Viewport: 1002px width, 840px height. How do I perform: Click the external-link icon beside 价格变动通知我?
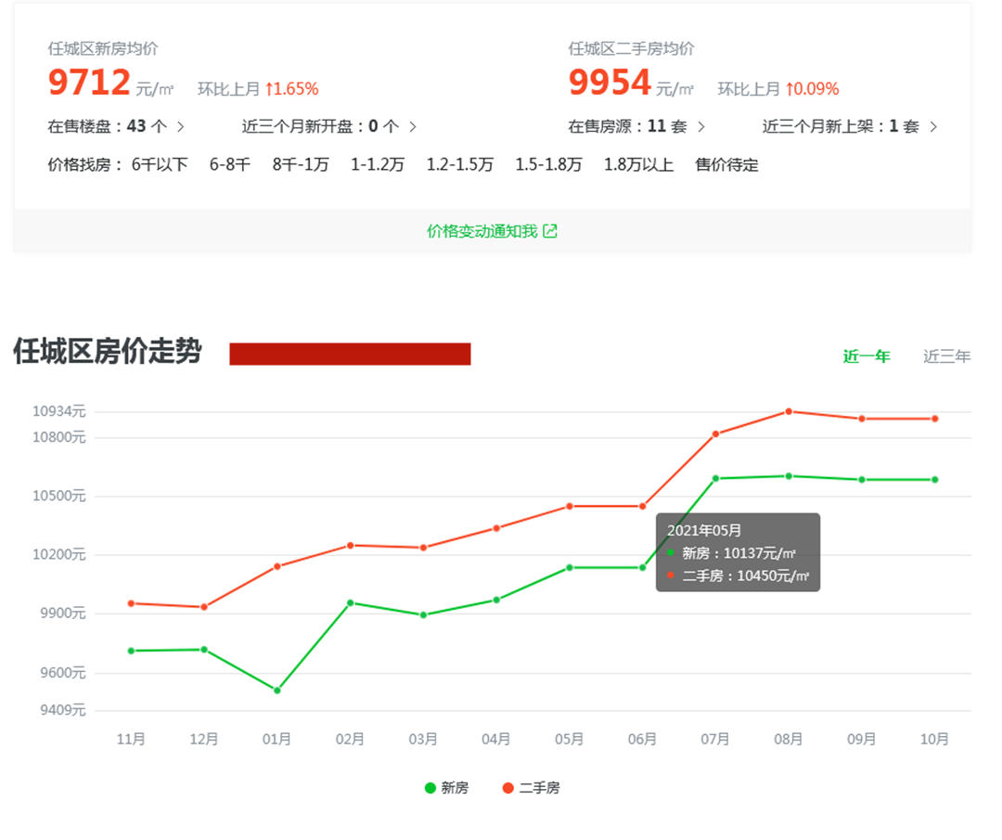pyautogui.click(x=550, y=231)
